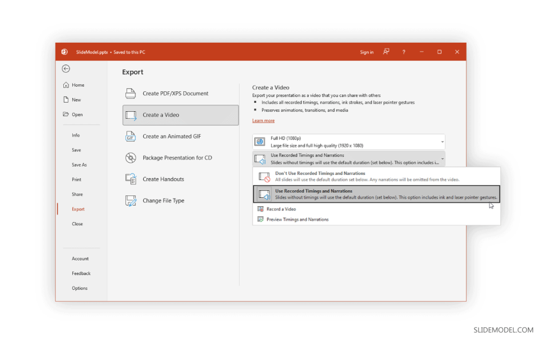Choose Package Presentation for CD
This screenshot has height=344, width=556.
tap(180, 158)
